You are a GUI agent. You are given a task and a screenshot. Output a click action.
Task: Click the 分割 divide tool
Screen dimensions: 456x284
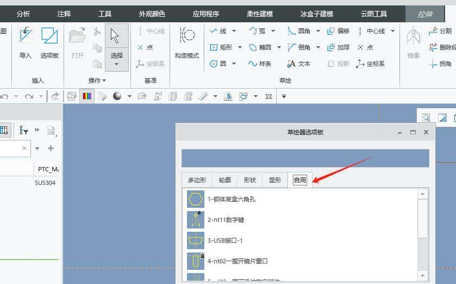click(x=440, y=31)
